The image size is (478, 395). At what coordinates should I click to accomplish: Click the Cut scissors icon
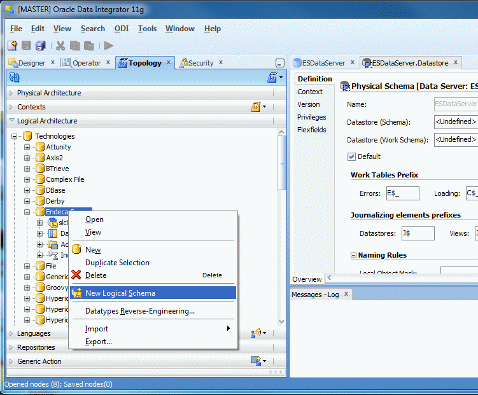[x=60, y=46]
